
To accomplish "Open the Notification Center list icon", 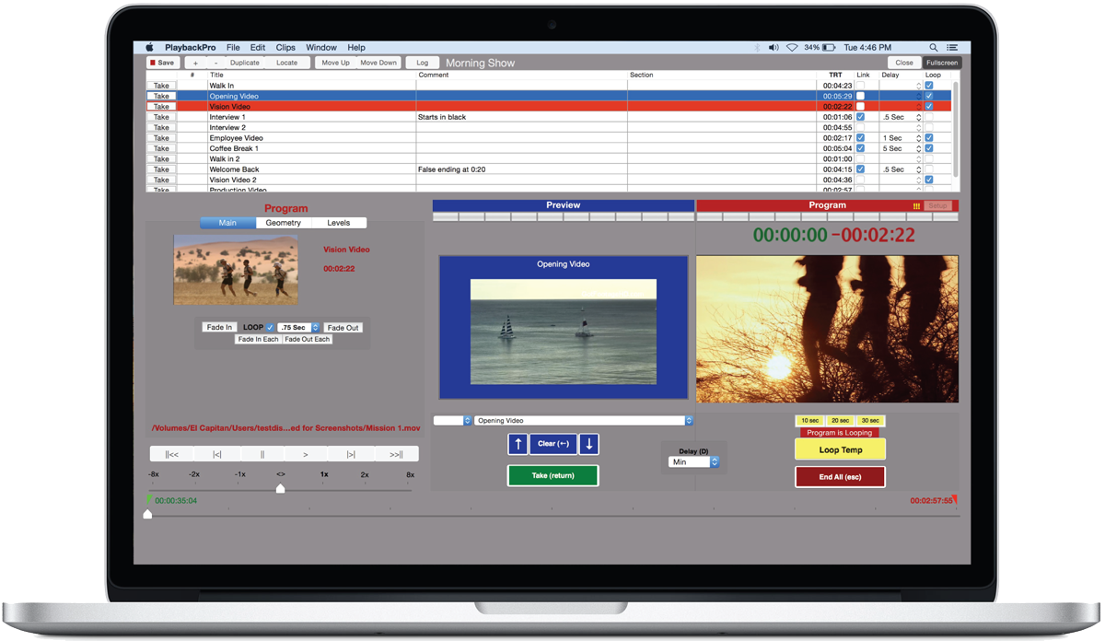I will coord(952,47).
